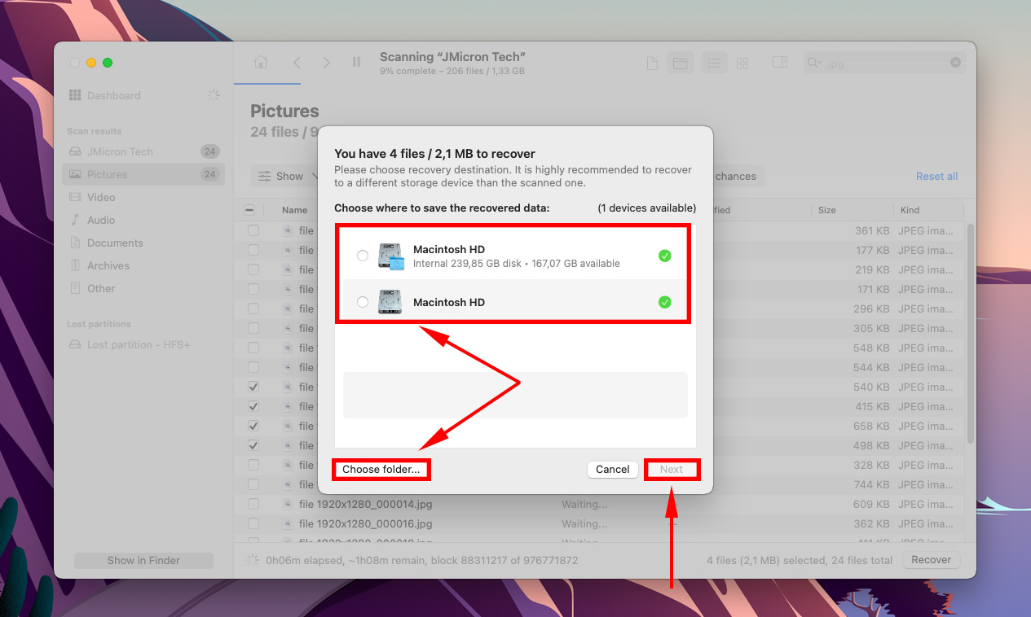Clear the .jpg search query

(954, 63)
